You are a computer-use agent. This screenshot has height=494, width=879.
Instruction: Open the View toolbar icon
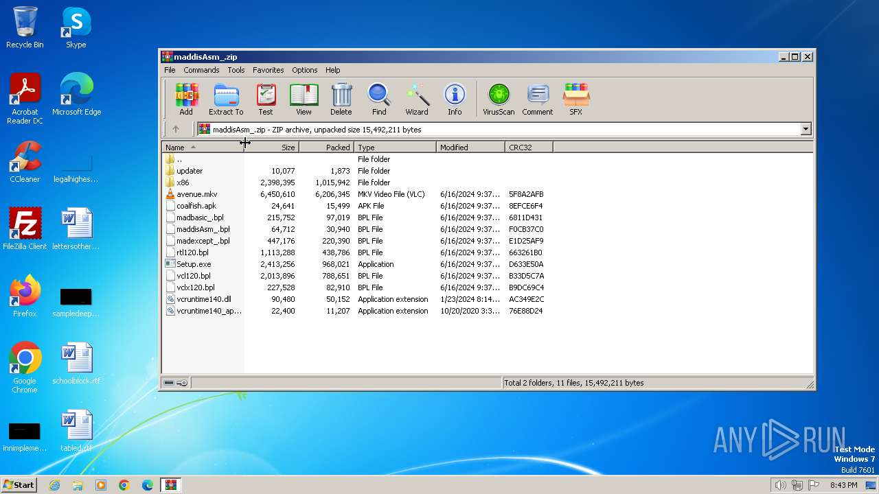tap(304, 99)
